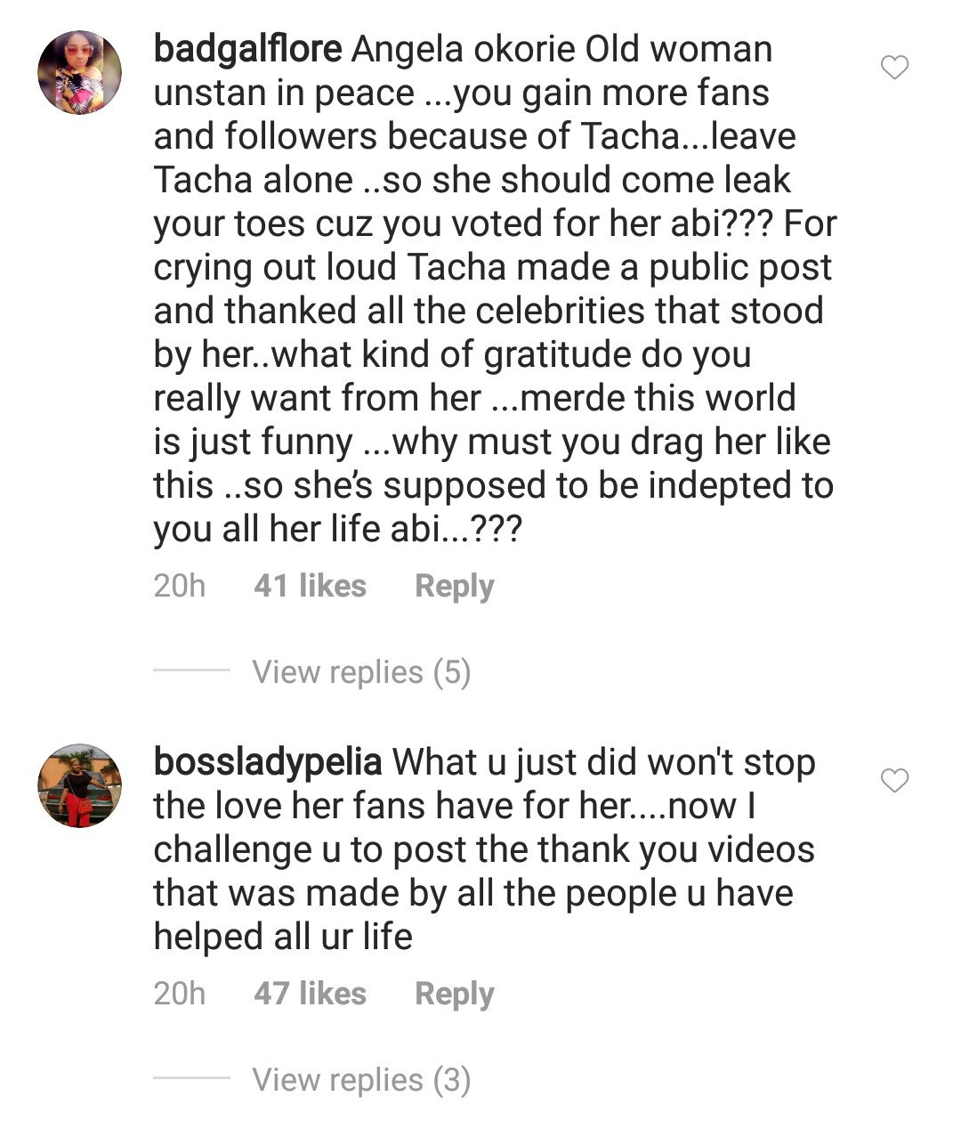961x1121 pixels.
Task: Click the 20h timestamp on bossladypelia's comment
Action: 179,994
